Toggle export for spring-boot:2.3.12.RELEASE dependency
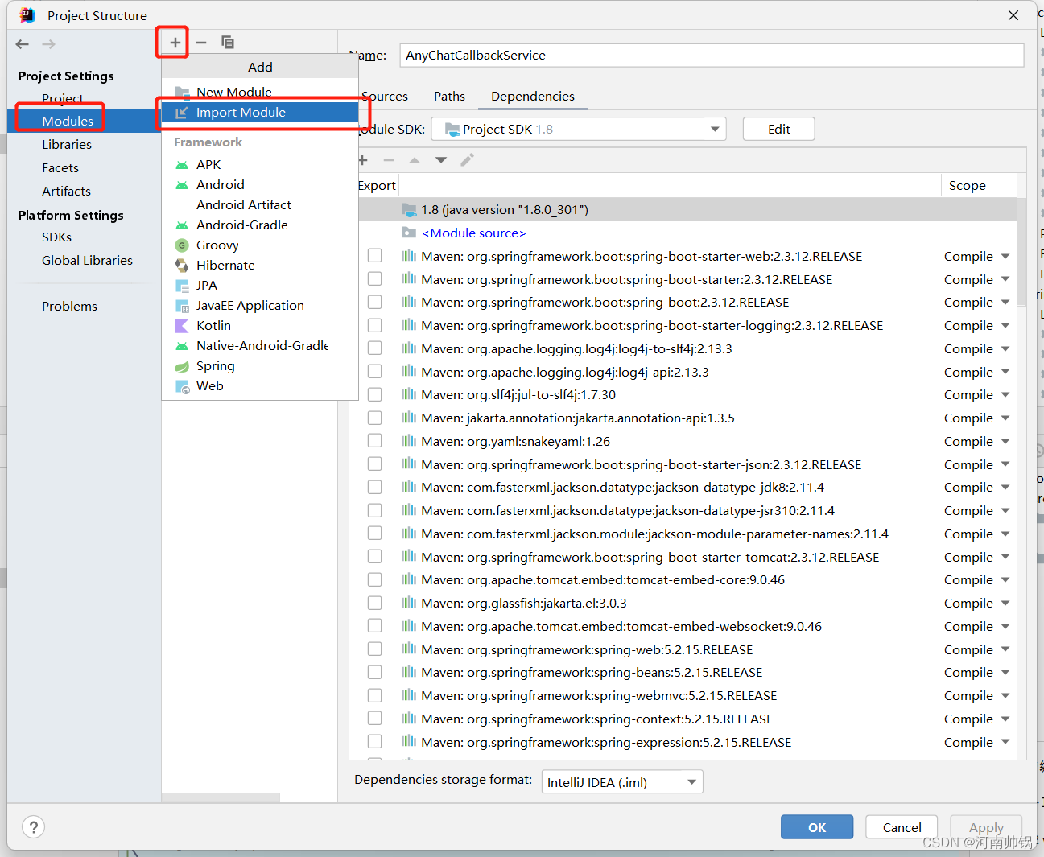 pos(374,302)
